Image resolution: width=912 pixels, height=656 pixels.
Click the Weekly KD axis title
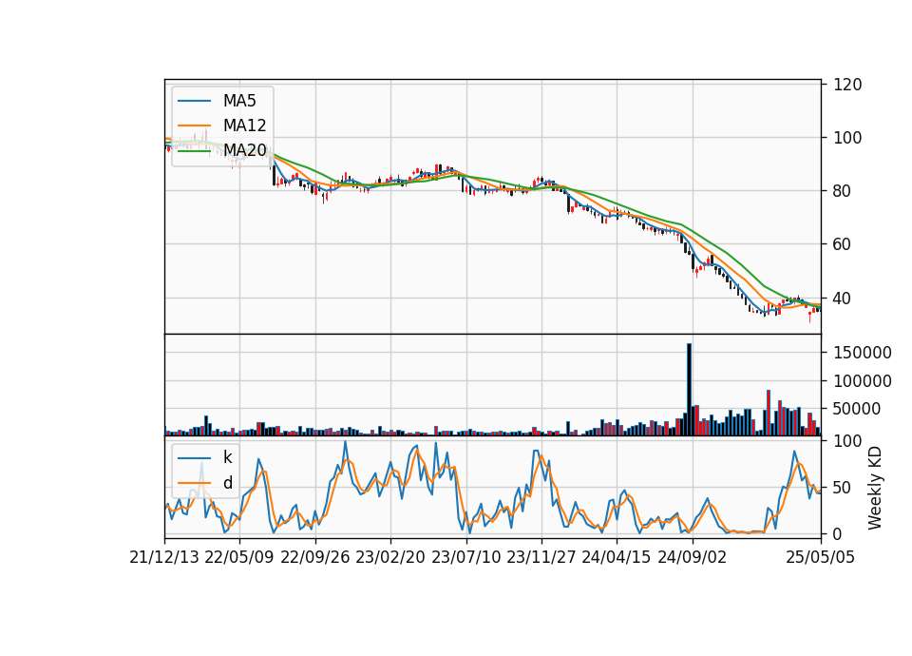875,488
